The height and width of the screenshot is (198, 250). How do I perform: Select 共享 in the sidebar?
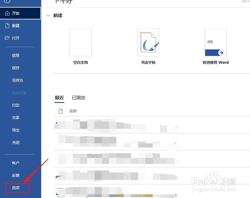16,118
